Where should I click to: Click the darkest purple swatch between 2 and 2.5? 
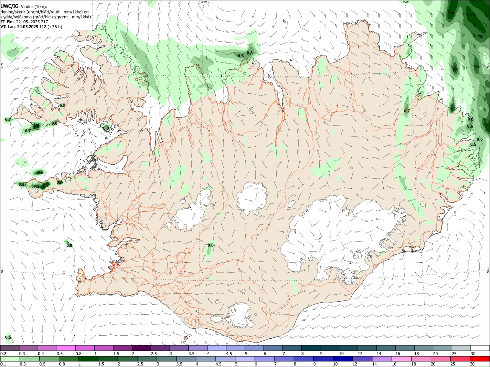pos(142,348)
